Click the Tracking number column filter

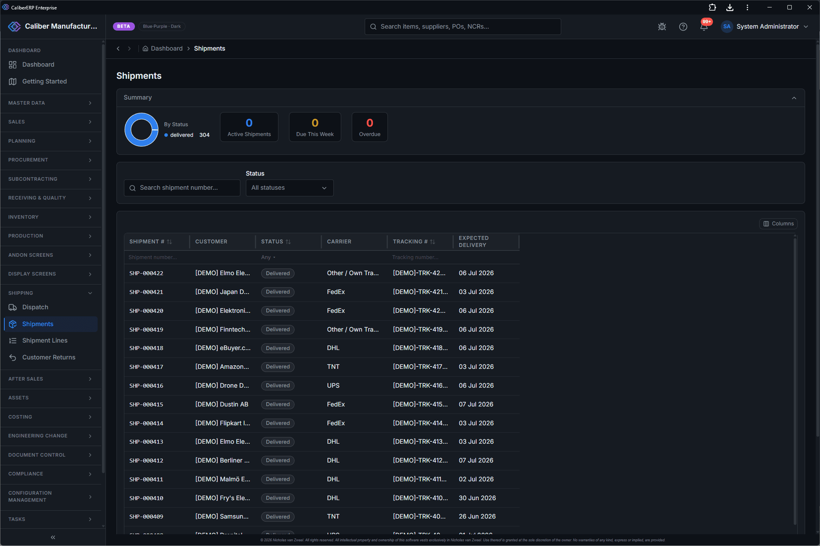coord(420,258)
